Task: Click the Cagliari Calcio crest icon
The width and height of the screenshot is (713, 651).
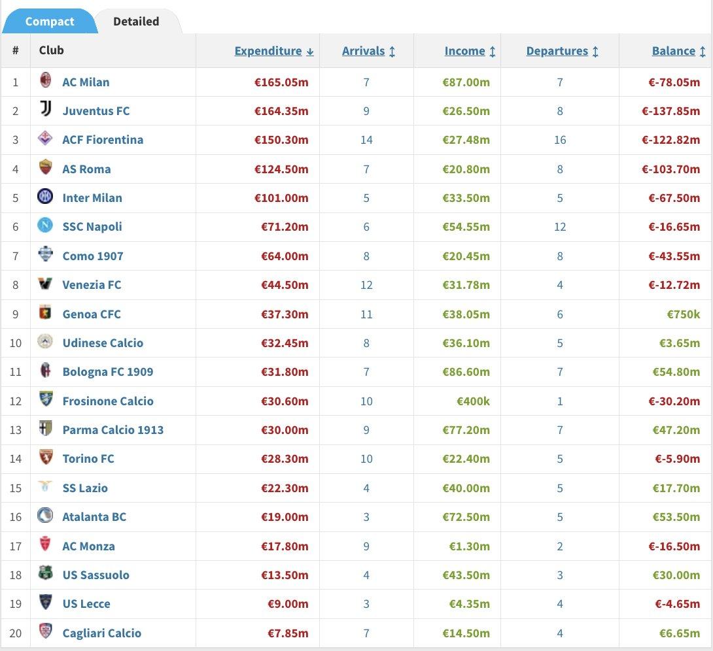Action: pyautogui.click(x=45, y=631)
